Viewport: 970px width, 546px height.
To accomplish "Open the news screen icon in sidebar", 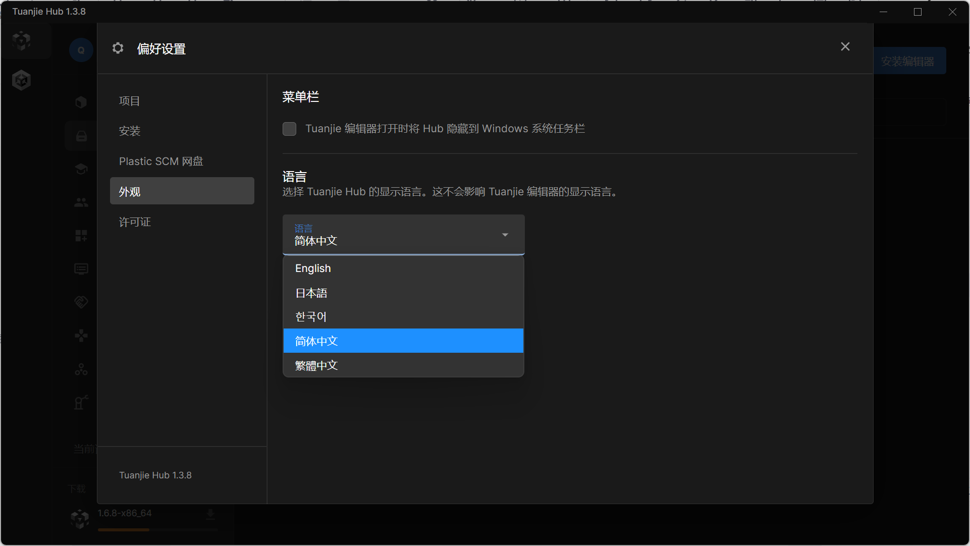I will click(81, 269).
